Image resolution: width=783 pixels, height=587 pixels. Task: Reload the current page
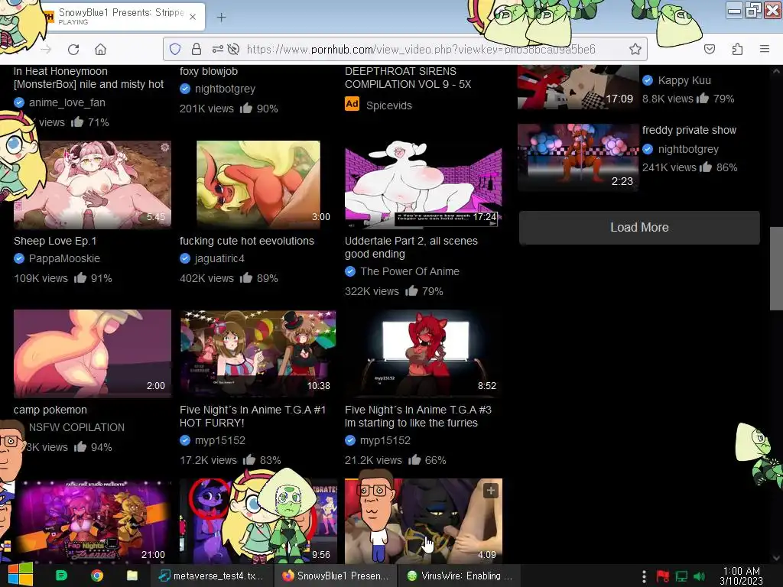(x=73, y=50)
